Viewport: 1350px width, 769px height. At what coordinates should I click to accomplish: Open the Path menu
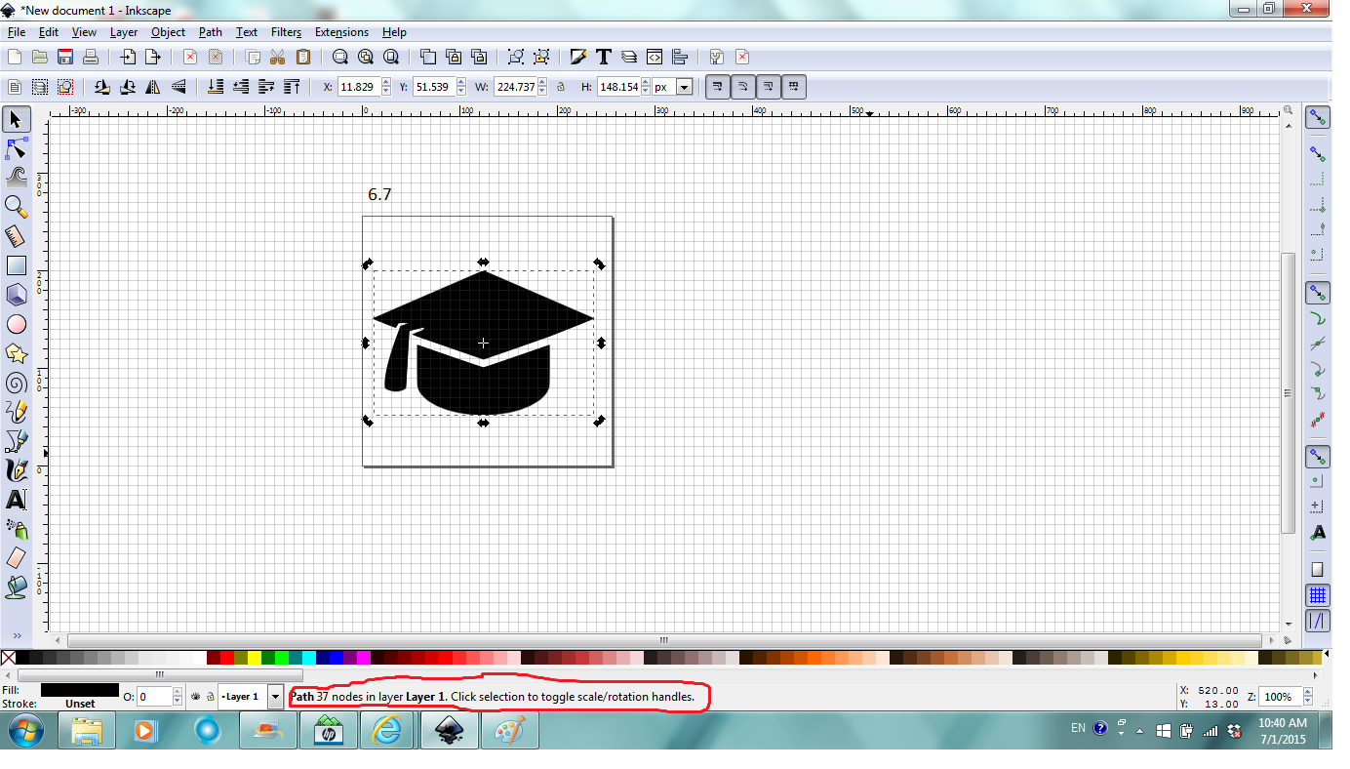tap(210, 31)
